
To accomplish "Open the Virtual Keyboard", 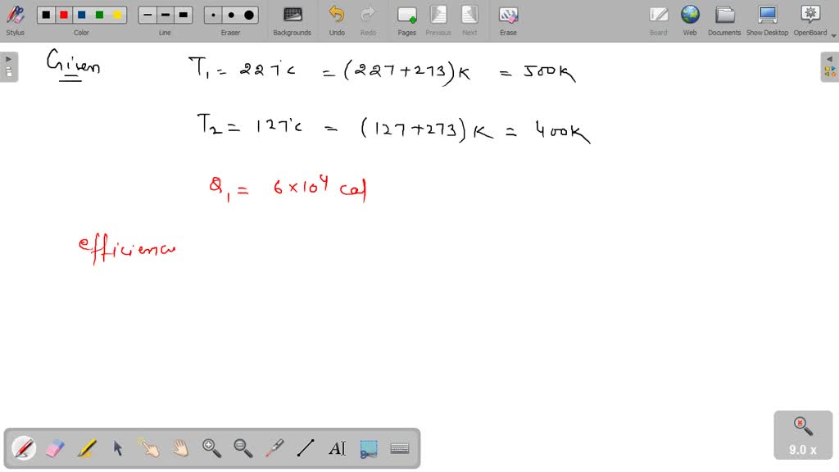I will 401,447.
